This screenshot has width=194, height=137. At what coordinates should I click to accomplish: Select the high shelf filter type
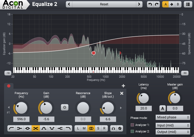pyautogui.click(x=60, y=128)
